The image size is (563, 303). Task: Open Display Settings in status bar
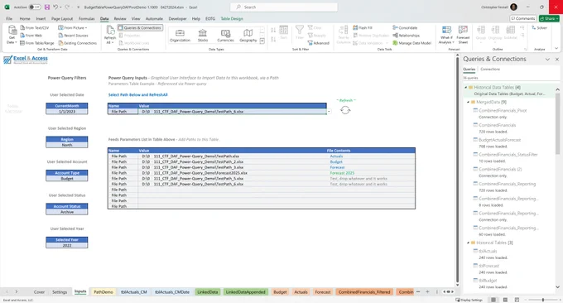pyautogui.click(x=469, y=300)
